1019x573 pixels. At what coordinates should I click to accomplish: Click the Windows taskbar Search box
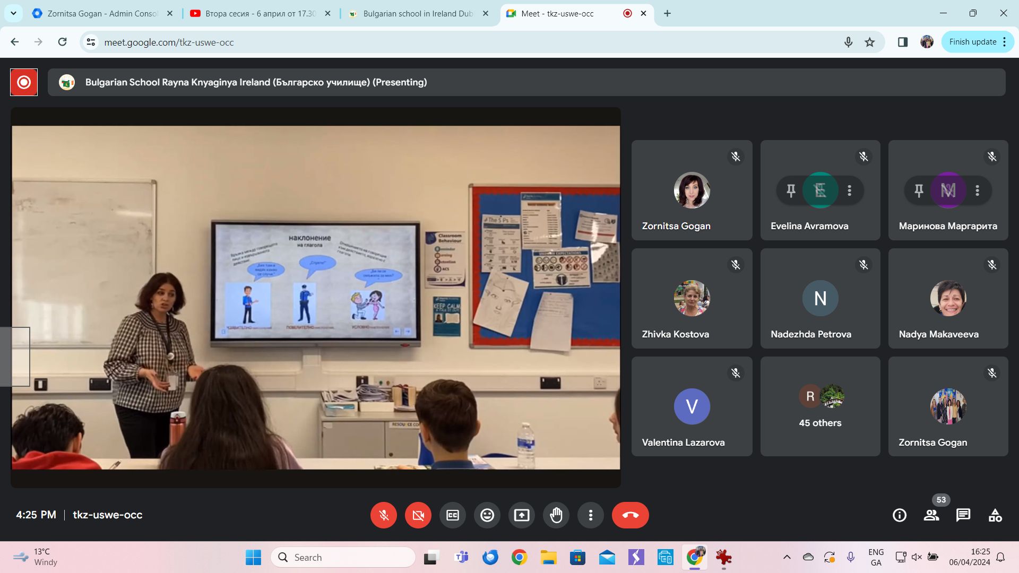(x=343, y=557)
